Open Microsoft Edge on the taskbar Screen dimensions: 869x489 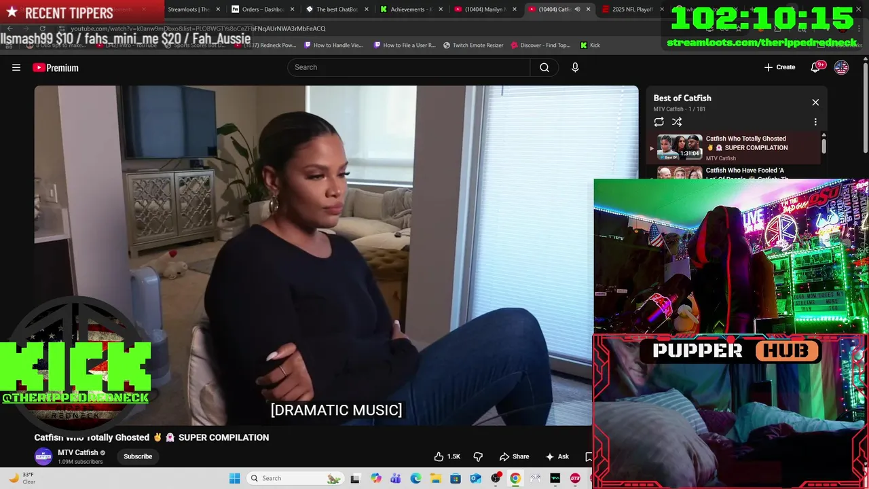click(x=415, y=478)
